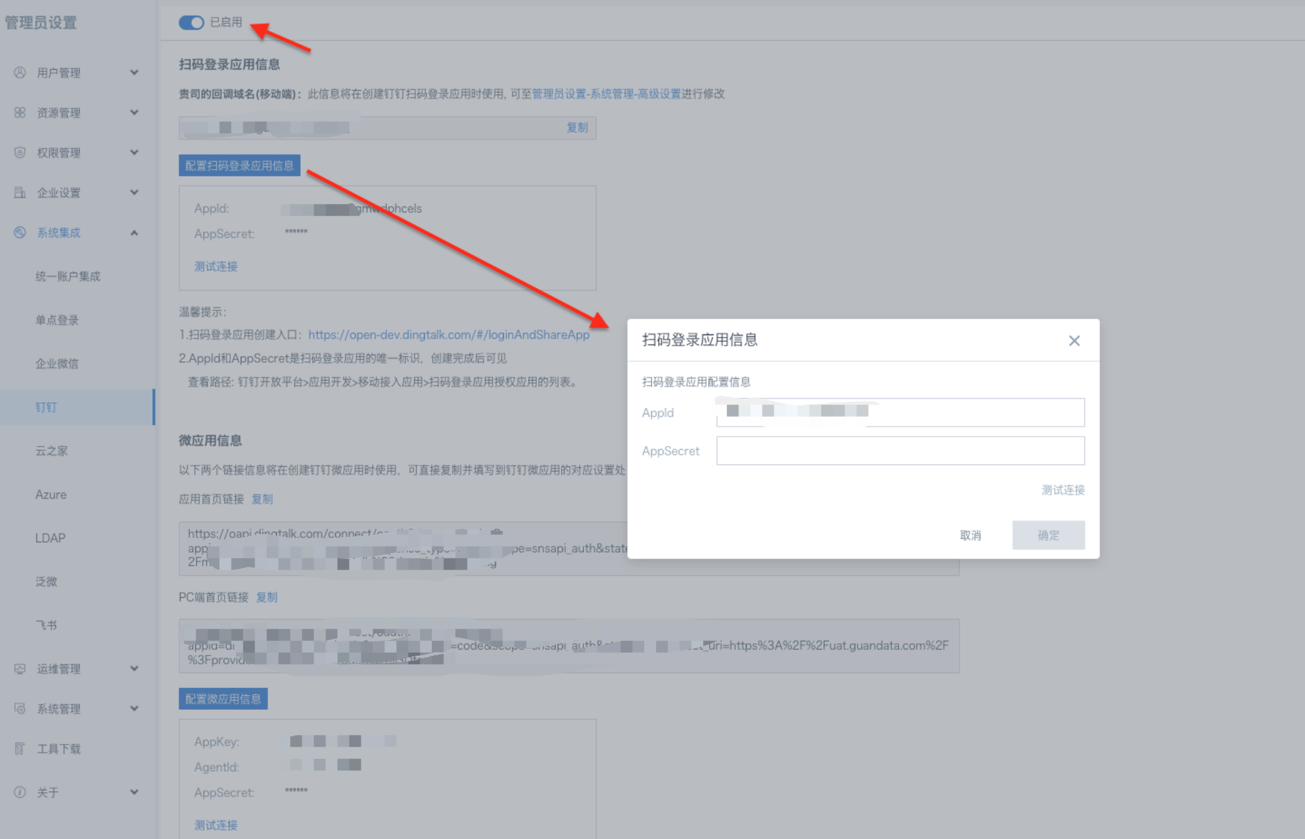The image size is (1305, 839).
Task: Click 确定 in the dialog
Action: pyautogui.click(x=1048, y=535)
